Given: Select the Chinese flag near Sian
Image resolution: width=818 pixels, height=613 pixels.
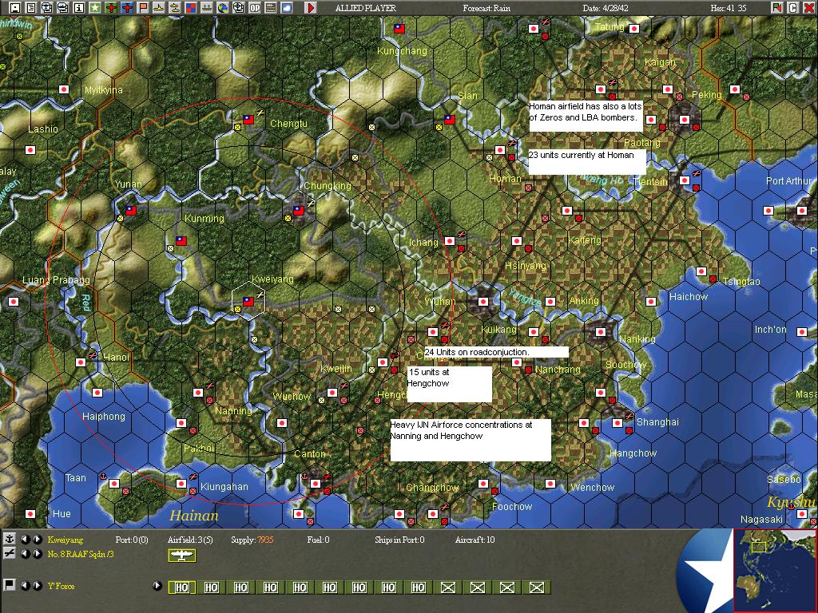Looking at the screenshot, I should point(449,120).
